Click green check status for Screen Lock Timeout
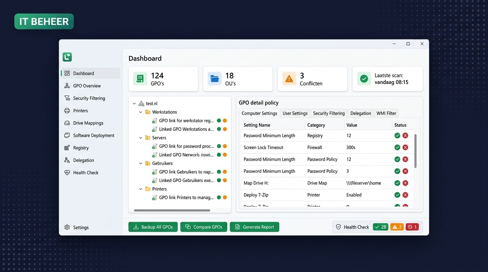 397,147
